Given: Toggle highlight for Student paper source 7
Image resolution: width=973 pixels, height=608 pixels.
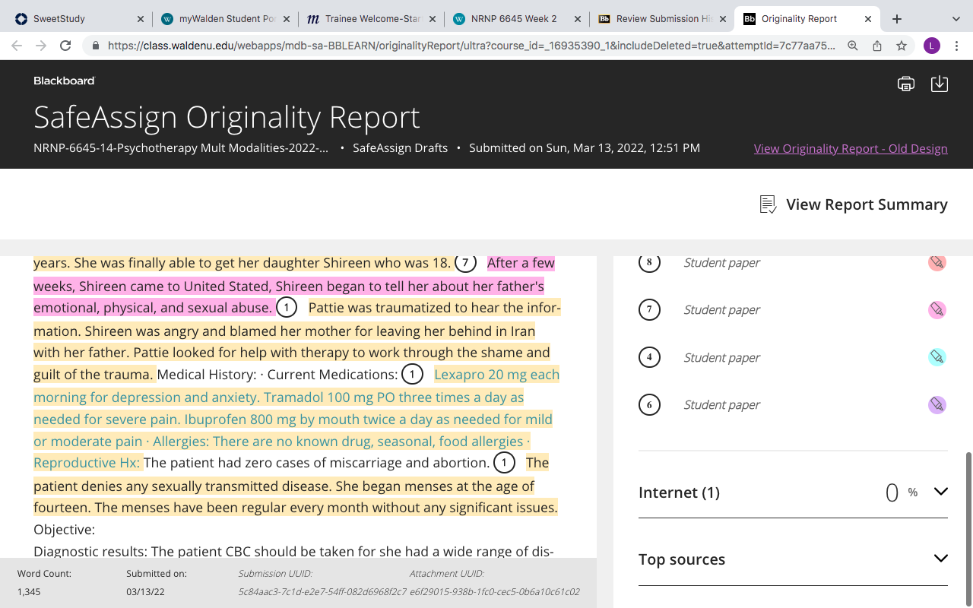Looking at the screenshot, I should (937, 310).
